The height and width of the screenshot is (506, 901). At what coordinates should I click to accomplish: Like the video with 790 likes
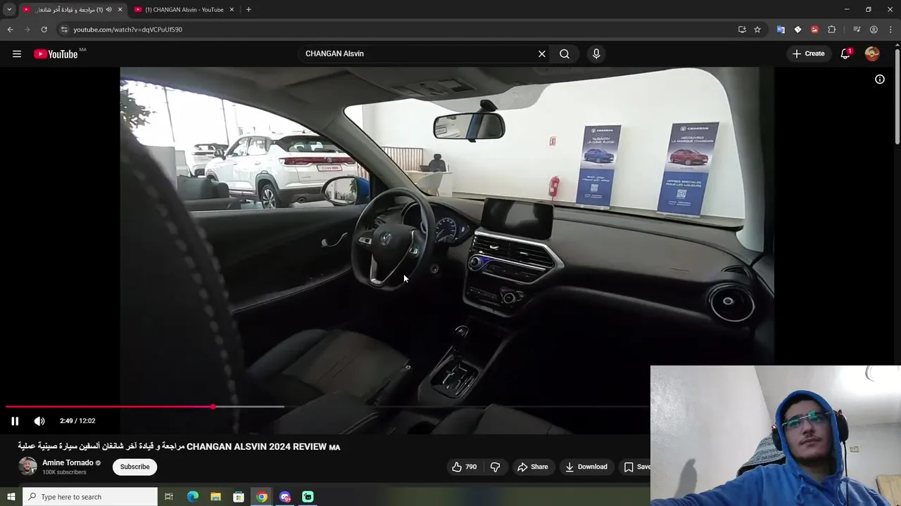click(x=465, y=467)
